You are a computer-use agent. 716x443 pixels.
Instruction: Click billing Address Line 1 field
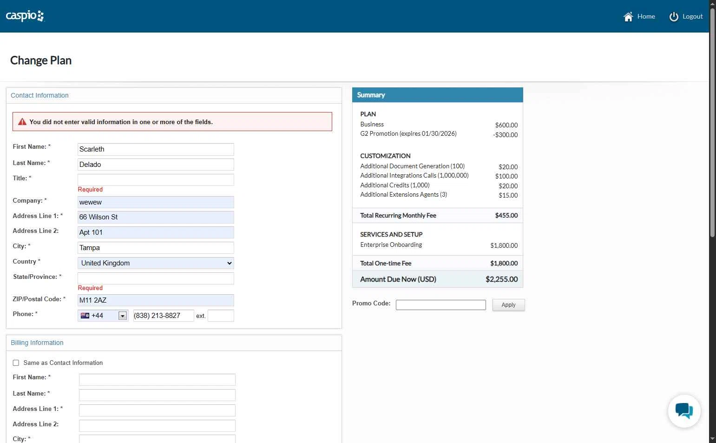click(x=157, y=410)
